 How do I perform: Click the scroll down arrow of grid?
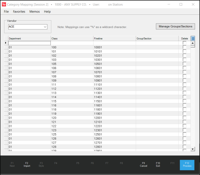tap(193, 149)
